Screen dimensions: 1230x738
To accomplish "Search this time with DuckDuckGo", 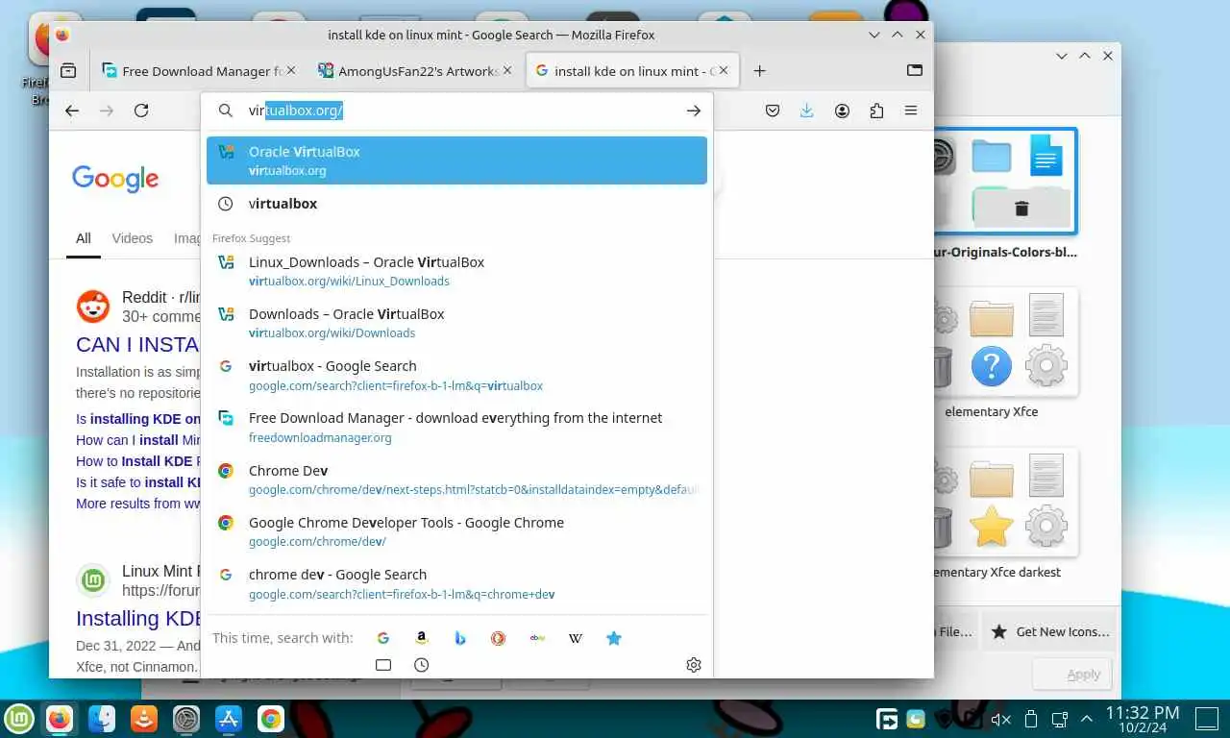I will point(498,638).
